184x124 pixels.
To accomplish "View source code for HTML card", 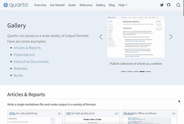I will coord(59,114).
